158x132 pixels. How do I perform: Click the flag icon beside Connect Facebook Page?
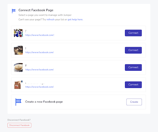(x=14, y=11)
